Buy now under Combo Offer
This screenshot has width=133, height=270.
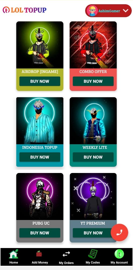click(93, 81)
